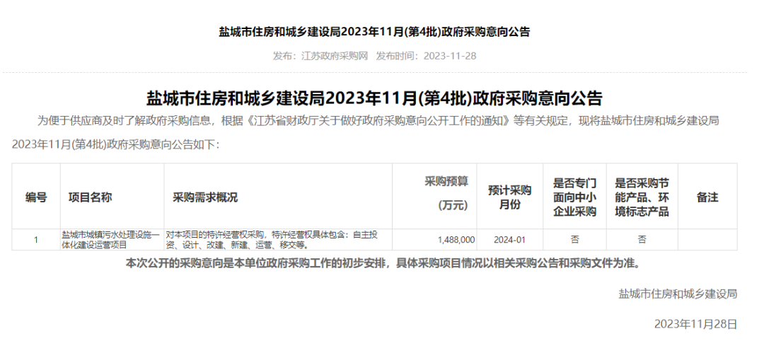Screen dimensions: 764x353
Task: Click the closing date 2023年11月28日
Action: [696, 324]
